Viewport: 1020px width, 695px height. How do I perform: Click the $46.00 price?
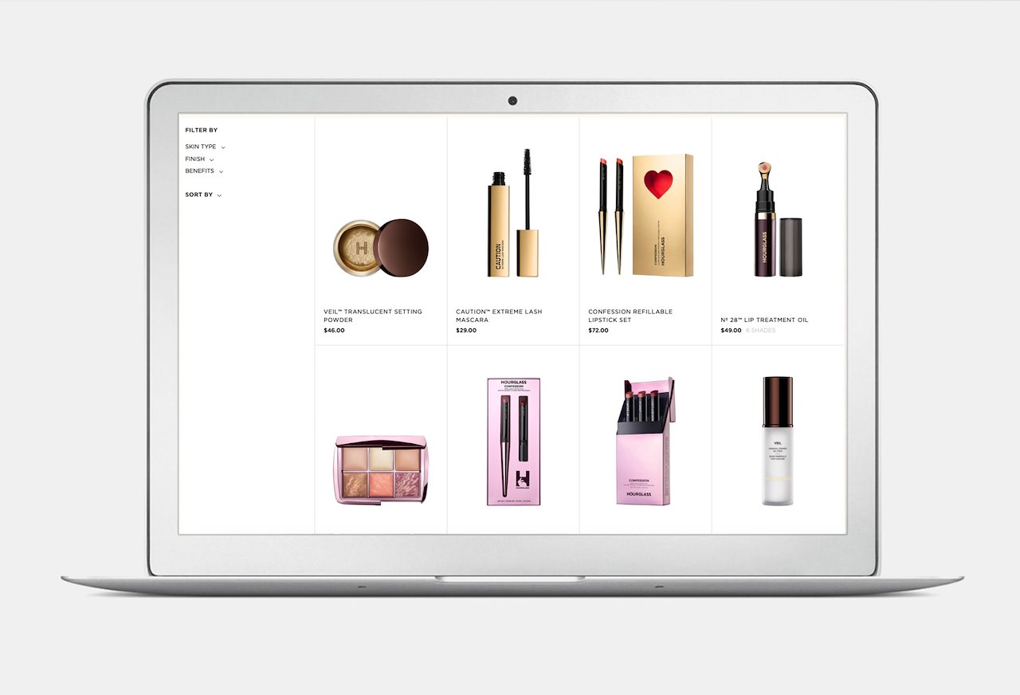point(334,330)
